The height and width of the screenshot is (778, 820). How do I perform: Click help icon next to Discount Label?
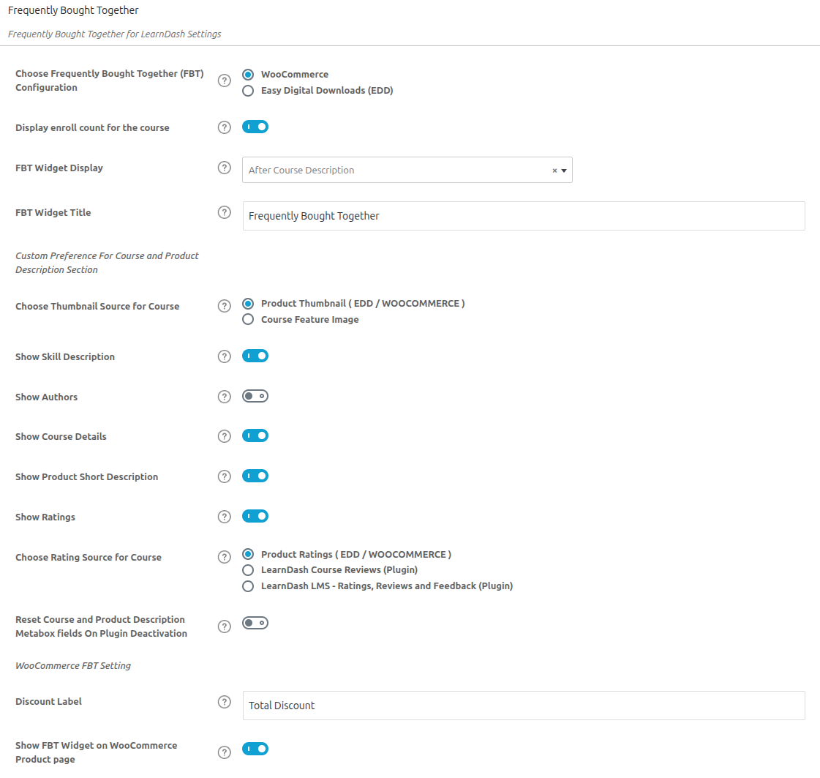point(225,701)
